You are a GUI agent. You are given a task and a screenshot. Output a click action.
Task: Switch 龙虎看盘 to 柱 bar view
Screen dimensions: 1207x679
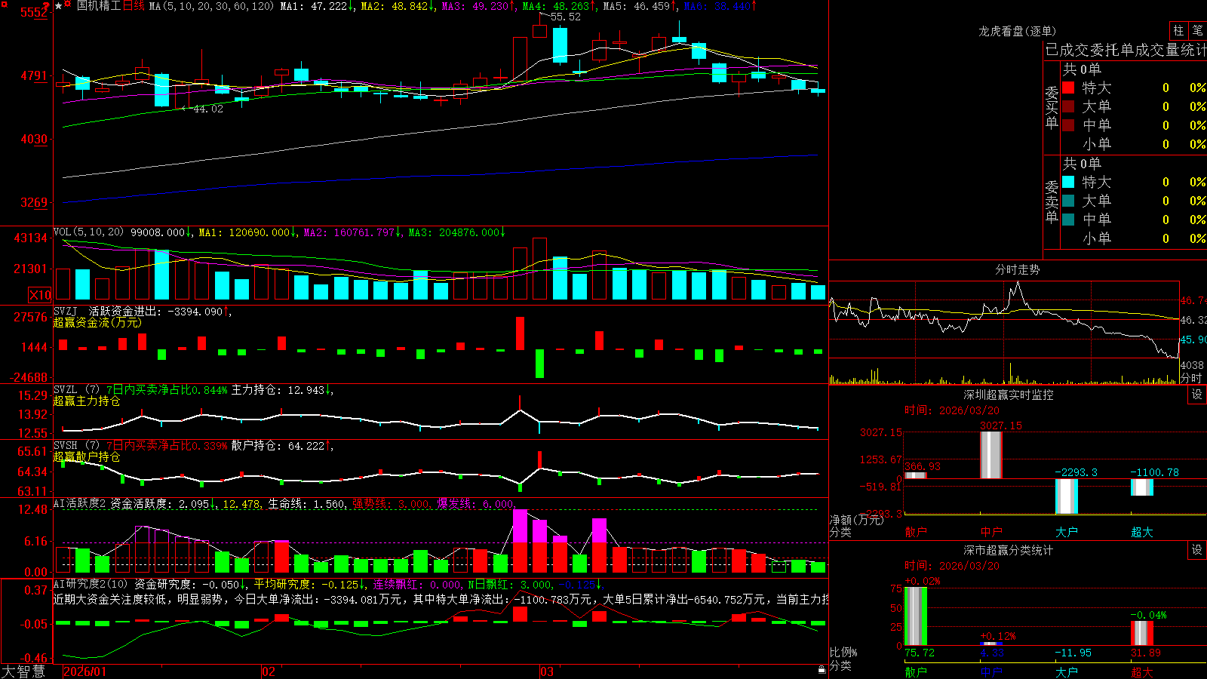1178,31
